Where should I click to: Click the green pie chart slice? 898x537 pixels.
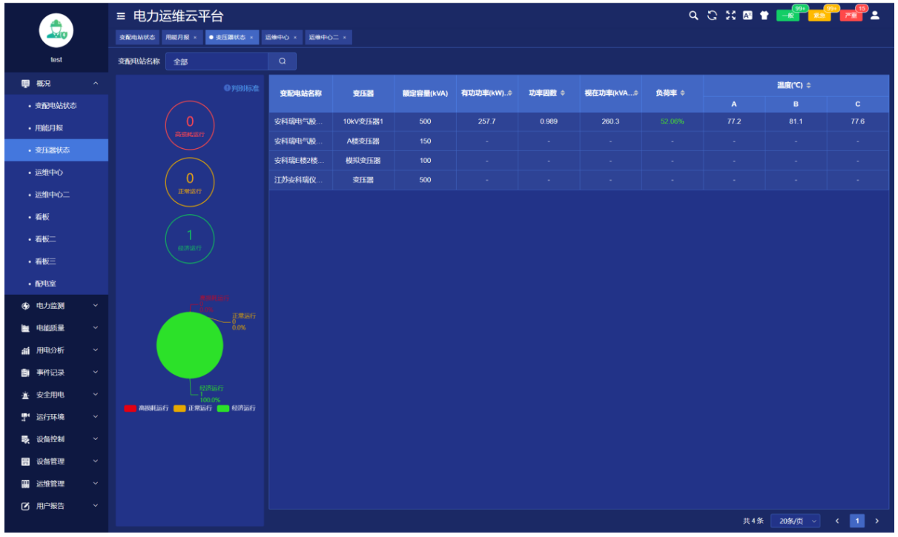click(x=190, y=346)
